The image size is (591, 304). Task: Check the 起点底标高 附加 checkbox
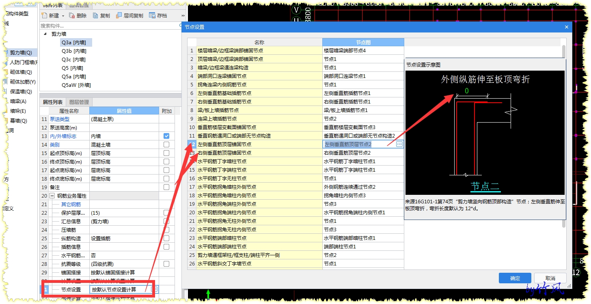(166, 170)
